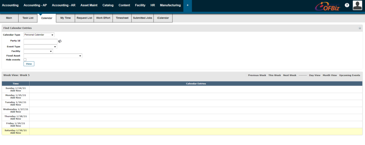The width and height of the screenshot is (365, 145).
Task: Add new entry for Wednesday 1/27/21
Action: [x=16, y=112]
